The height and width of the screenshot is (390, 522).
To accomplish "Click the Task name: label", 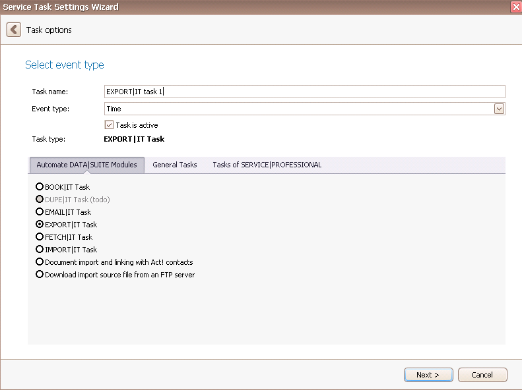I will [x=50, y=92].
